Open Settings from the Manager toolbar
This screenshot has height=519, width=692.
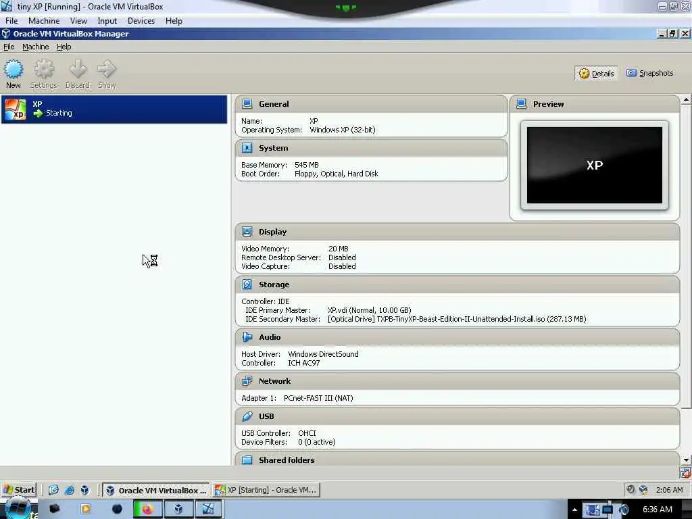pyautogui.click(x=44, y=74)
